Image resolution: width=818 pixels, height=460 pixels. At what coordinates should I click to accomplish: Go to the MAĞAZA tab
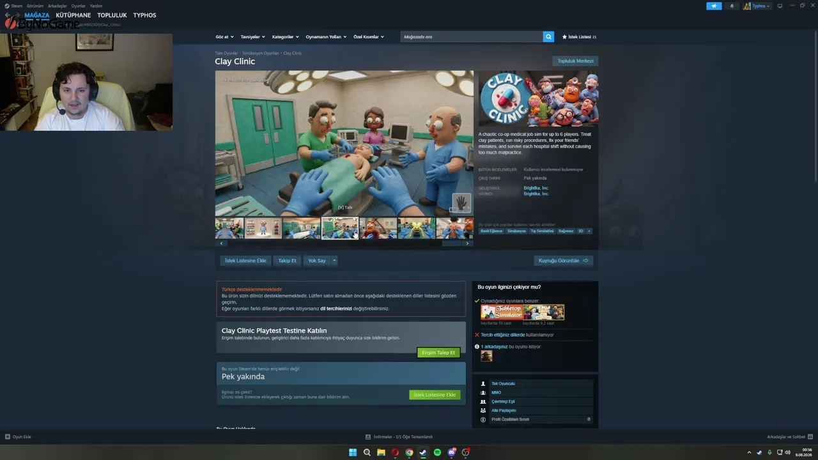point(37,15)
